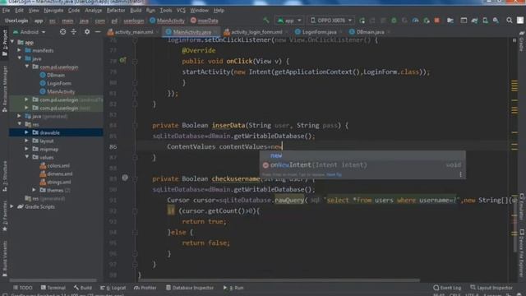Open the Layout Inspector
526x296 pixels.
pyautogui.click(x=491, y=288)
